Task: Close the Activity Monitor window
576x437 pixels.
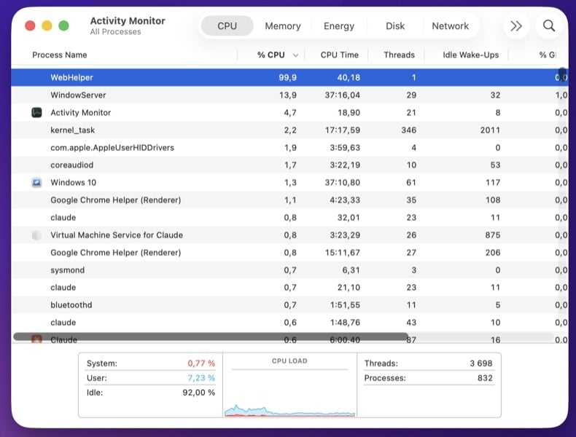Action: (30, 25)
